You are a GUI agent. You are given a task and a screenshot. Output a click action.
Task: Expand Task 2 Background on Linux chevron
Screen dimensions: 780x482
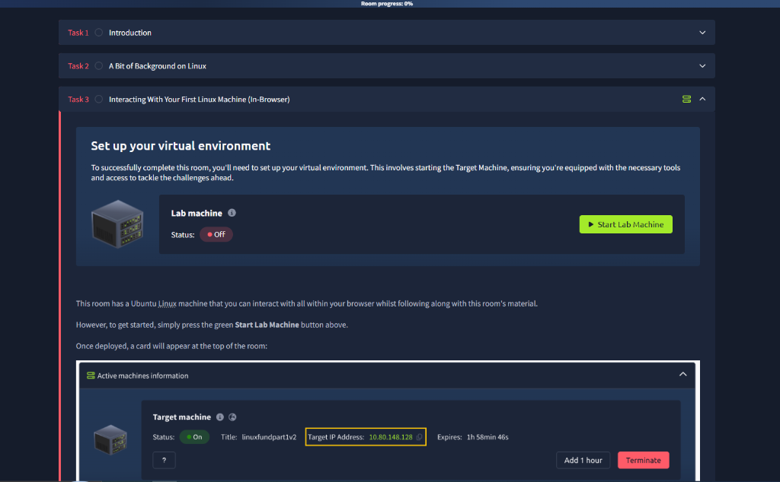702,66
